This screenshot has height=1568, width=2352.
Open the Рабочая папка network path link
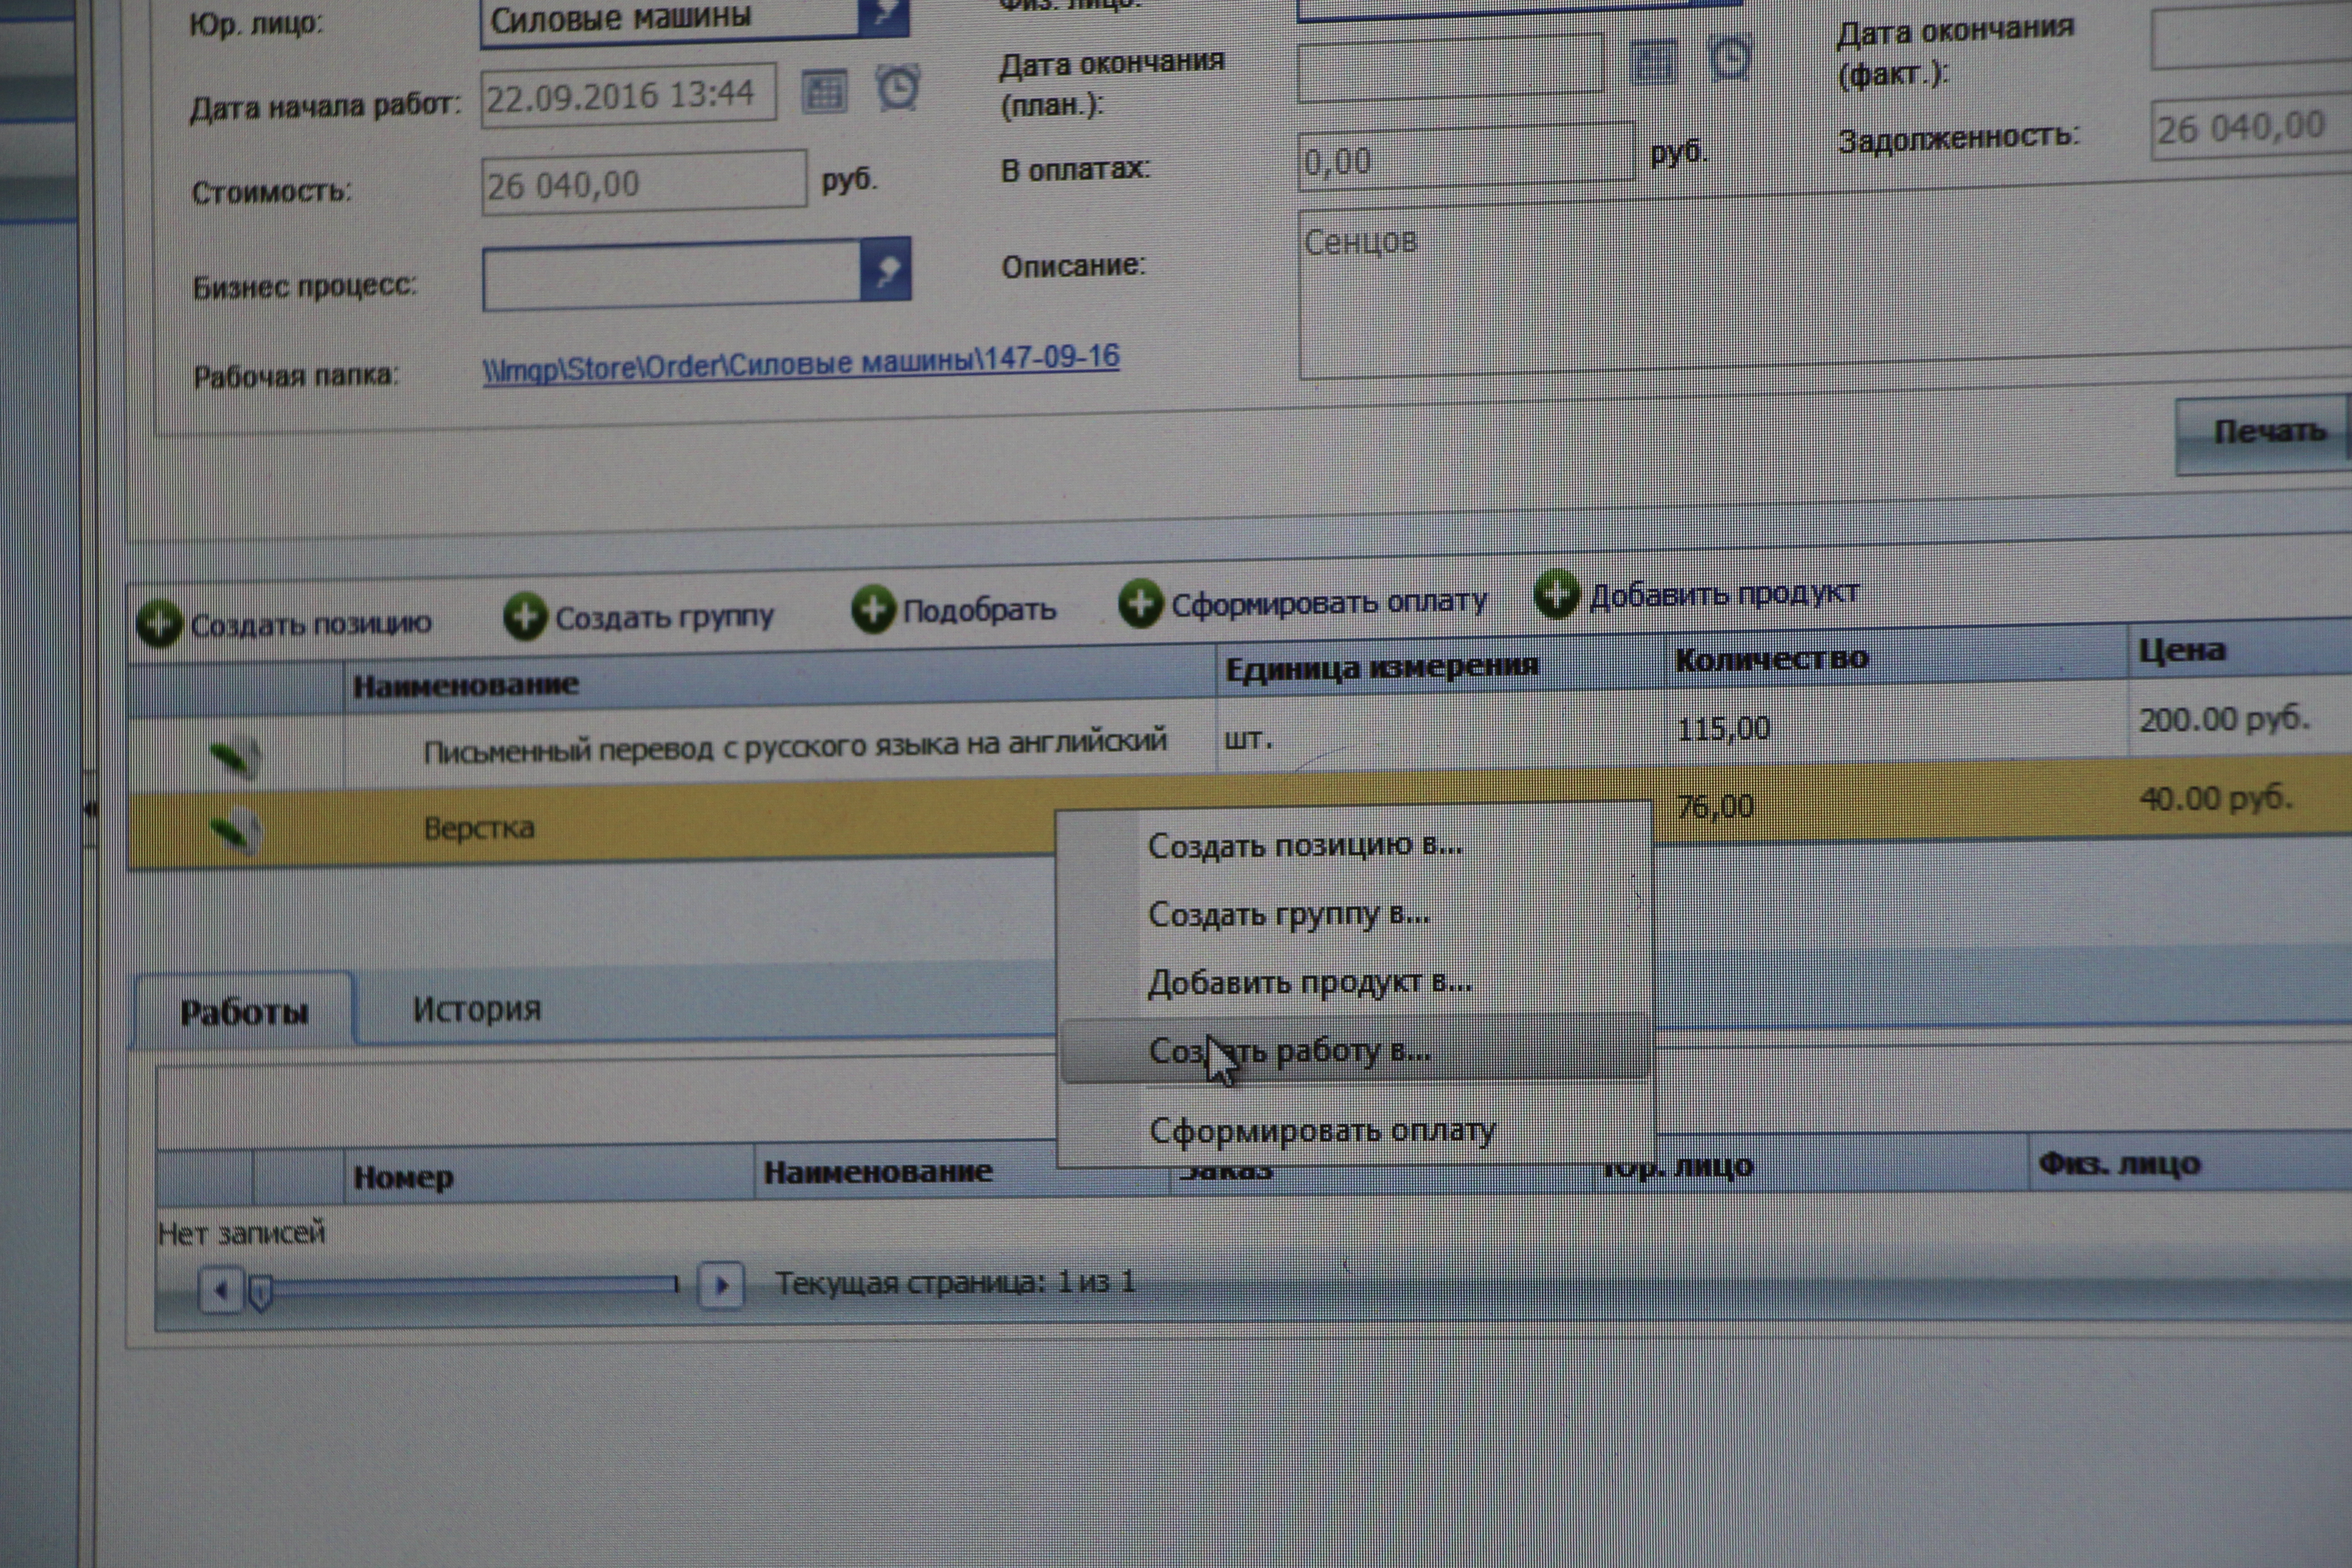coord(800,363)
